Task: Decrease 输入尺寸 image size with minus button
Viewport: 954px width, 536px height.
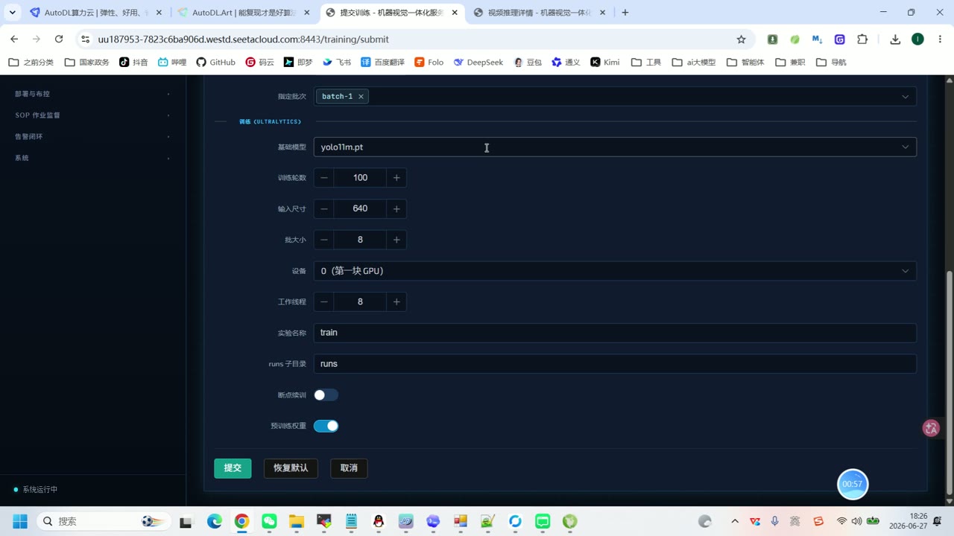Action: pos(324,208)
